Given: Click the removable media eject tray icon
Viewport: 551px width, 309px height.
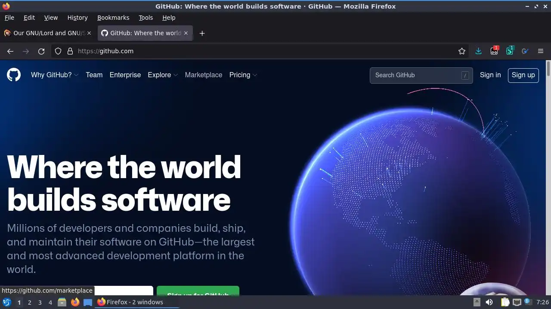Looking at the screenshot, I should (477, 302).
